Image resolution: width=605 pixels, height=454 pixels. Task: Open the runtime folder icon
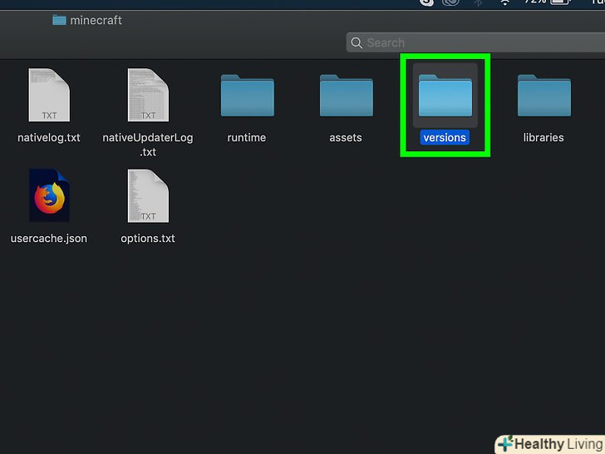click(248, 96)
